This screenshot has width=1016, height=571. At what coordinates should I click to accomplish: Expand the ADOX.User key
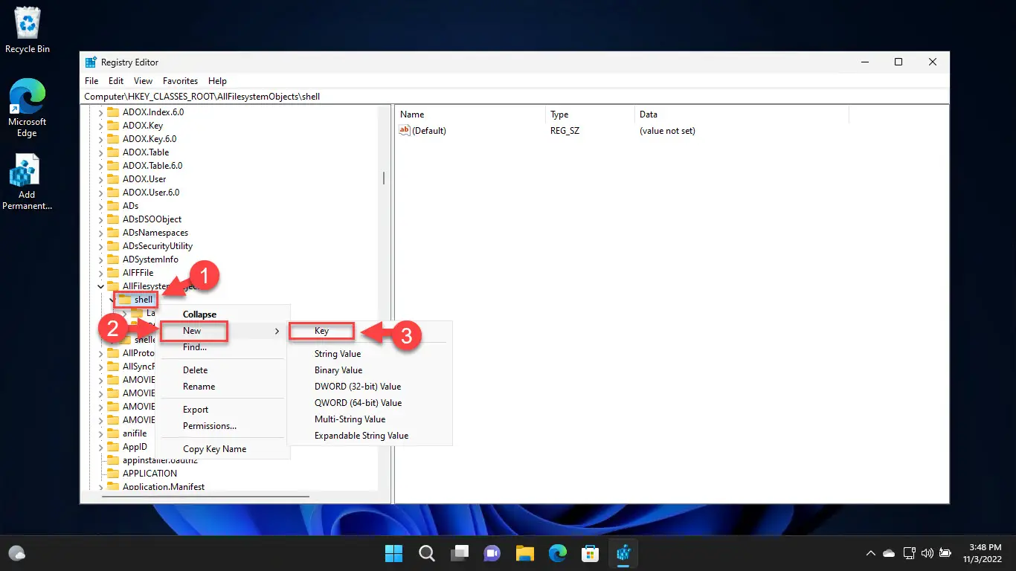click(x=101, y=179)
